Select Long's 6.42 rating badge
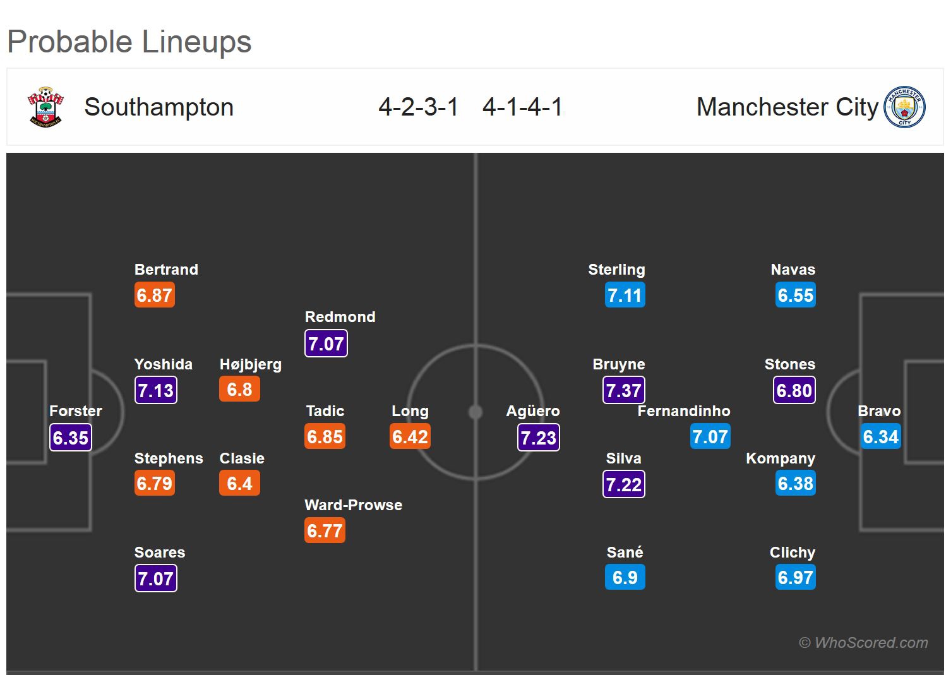 [410, 436]
